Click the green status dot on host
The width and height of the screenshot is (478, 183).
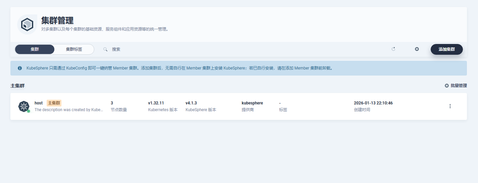[29, 111]
